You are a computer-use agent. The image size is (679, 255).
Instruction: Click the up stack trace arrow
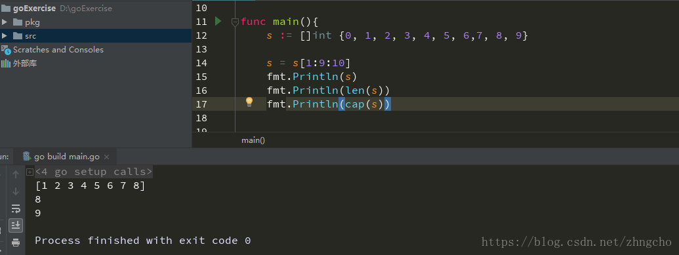[x=16, y=174]
